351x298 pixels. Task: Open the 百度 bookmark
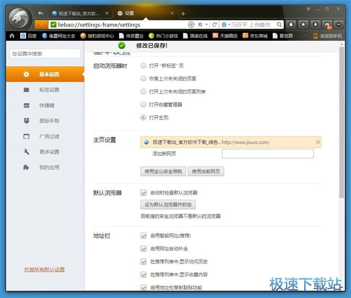point(28,36)
